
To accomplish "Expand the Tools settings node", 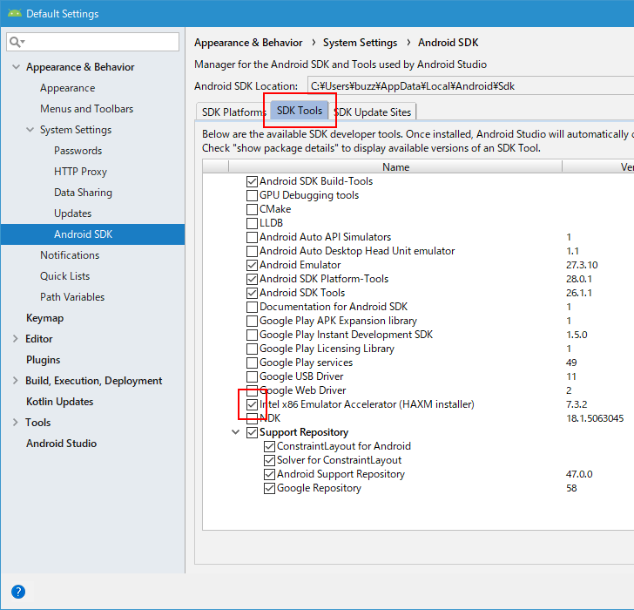I will [x=16, y=423].
